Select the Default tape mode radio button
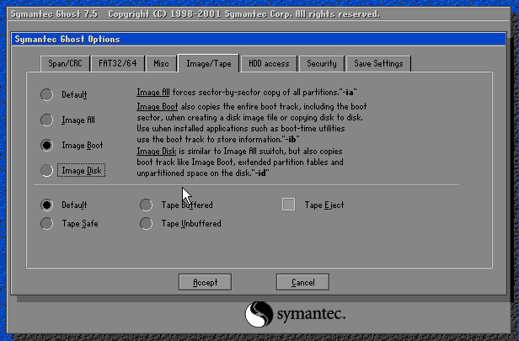This screenshot has height=341, width=519. (x=46, y=205)
